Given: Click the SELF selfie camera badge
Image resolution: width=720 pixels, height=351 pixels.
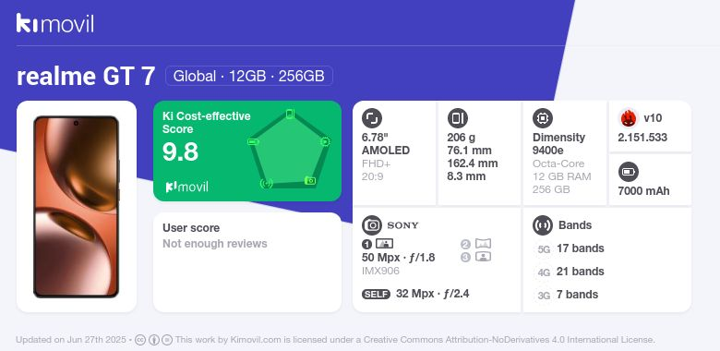Looking at the screenshot, I should (x=376, y=294).
